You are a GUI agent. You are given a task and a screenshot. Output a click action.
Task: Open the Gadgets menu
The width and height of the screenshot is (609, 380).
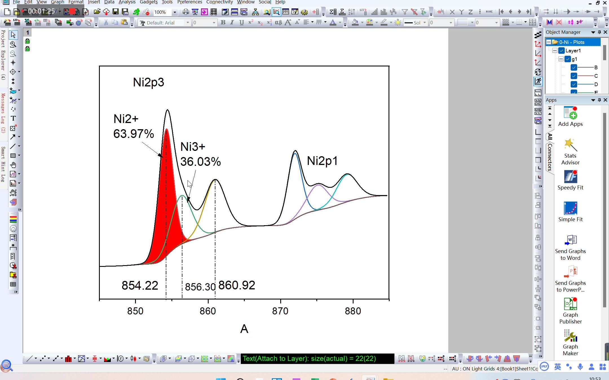point(149,2)
